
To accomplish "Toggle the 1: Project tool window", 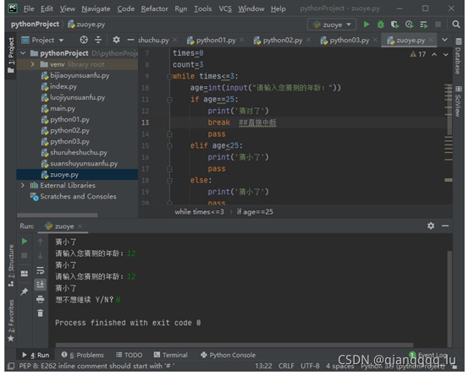I will click(11, 55).
